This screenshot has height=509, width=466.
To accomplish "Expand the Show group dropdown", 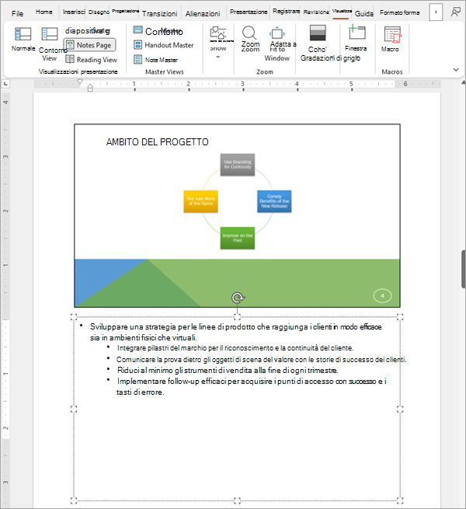I will (x=217, y=57).
